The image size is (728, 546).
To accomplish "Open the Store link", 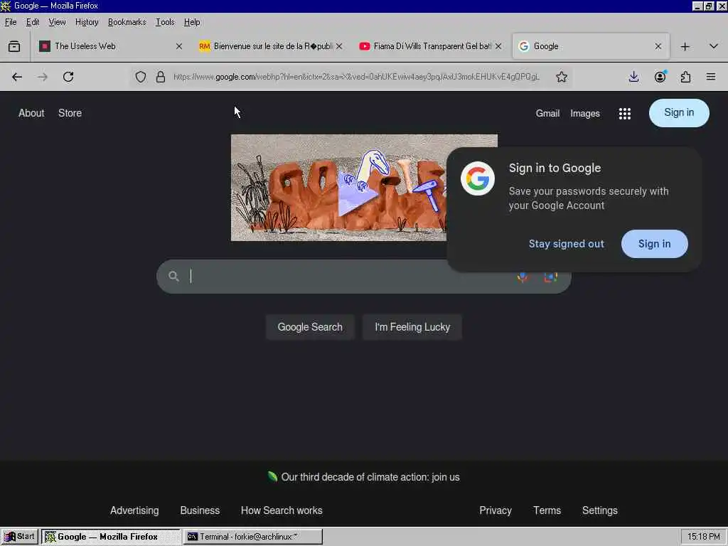I will point(70,113).
